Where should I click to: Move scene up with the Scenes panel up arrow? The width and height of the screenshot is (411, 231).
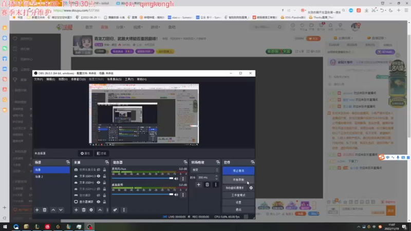tap(53, 210)
